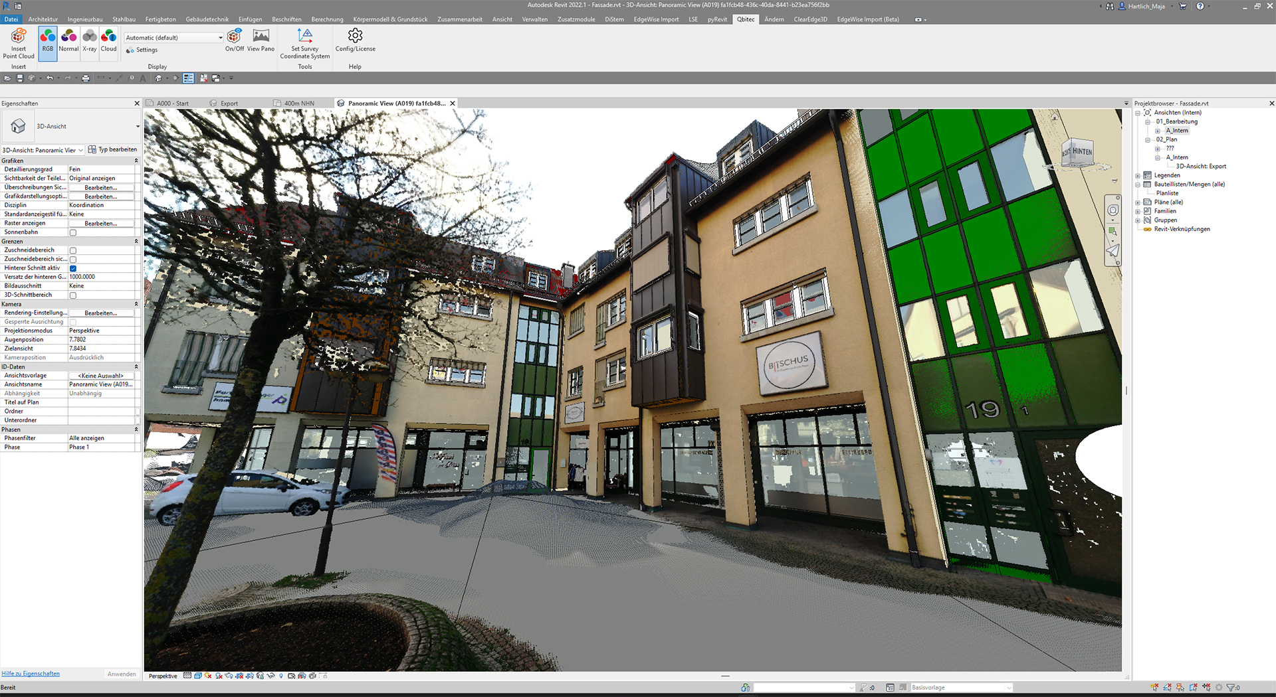The width and height of the screenshot is (1276, 697).
Task: Enable the Hinterer Schnitt aktiv checkbox
Action: coord(72,268)
